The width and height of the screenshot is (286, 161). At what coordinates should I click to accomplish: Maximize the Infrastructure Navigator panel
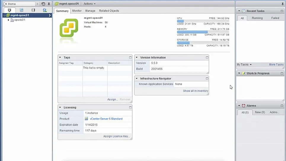coord(207,79)
